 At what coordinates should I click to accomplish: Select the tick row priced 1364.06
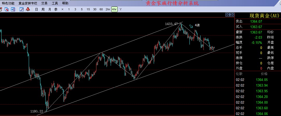tap(258, 114)
